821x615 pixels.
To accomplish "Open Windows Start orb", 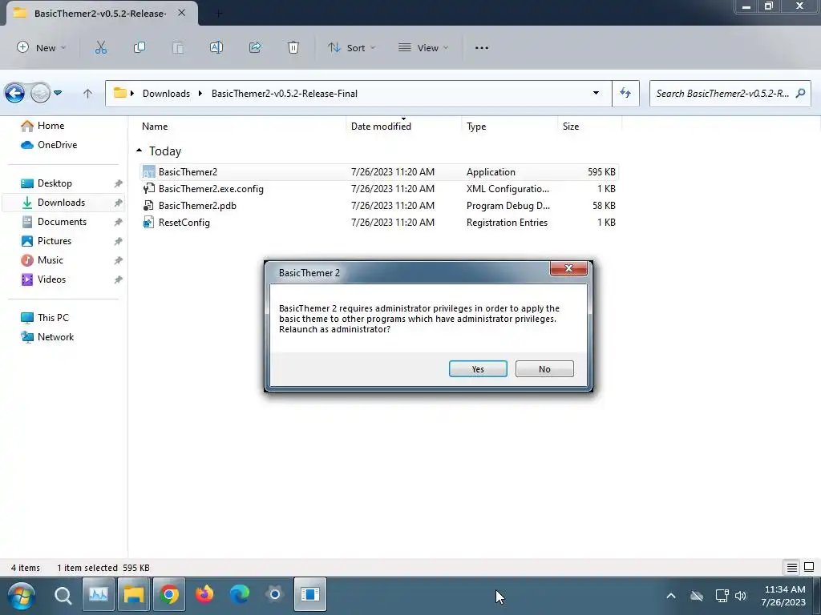I will coord(22,595).
